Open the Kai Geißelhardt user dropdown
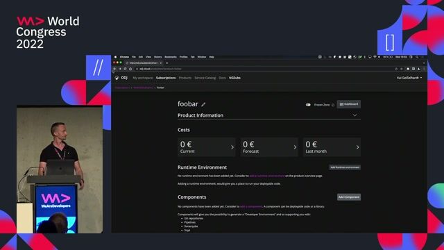This screenshot has width=444, height=250. point(409,78)
